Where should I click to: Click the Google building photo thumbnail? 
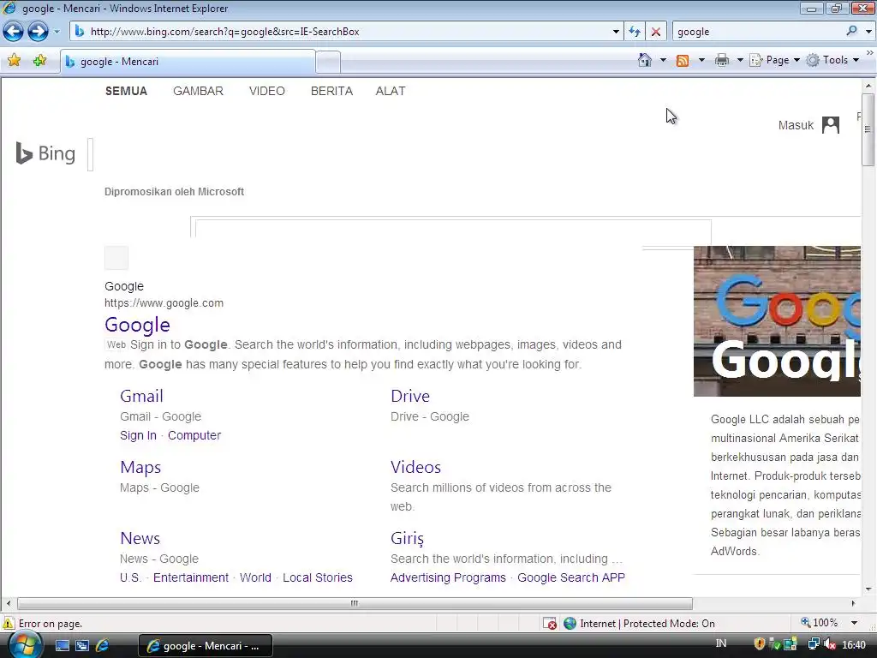point(777,321)
